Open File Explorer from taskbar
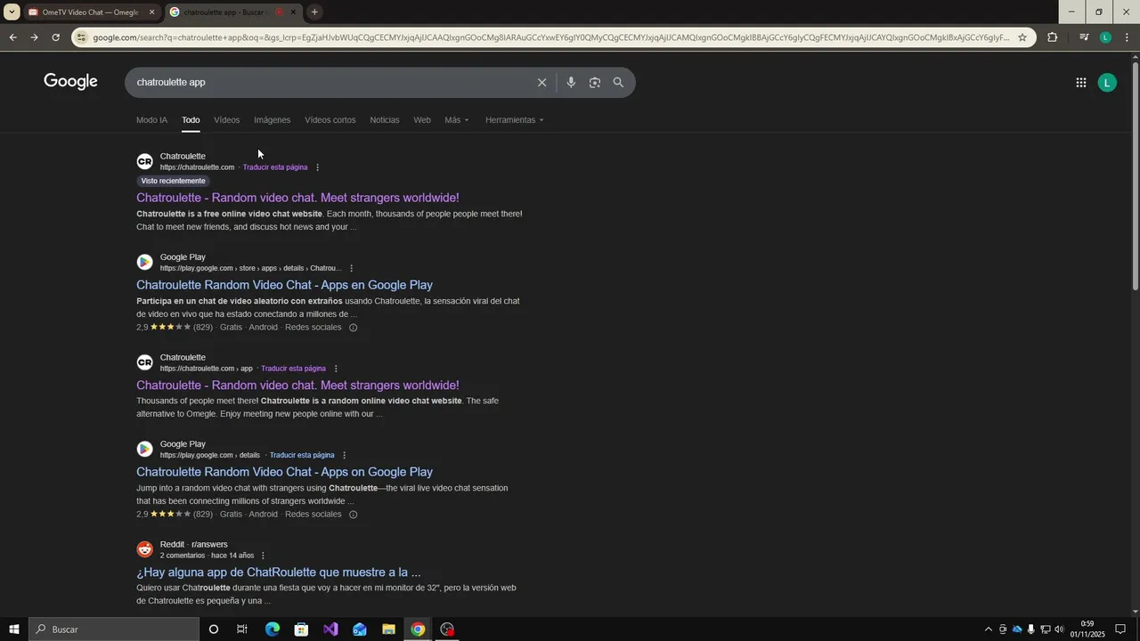The image size is (1140, 641). coord(388,629)
